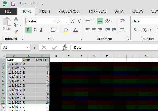Open the Copy options dropdown arrow
Image resolution: width=158 pixels, height=111 pixels.
pyautogui.click(x=21, y=25)
